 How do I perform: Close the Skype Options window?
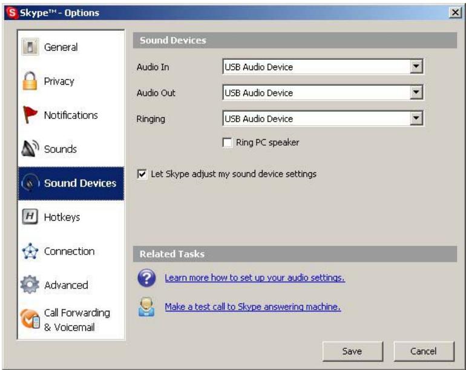[x=455, y=13]
